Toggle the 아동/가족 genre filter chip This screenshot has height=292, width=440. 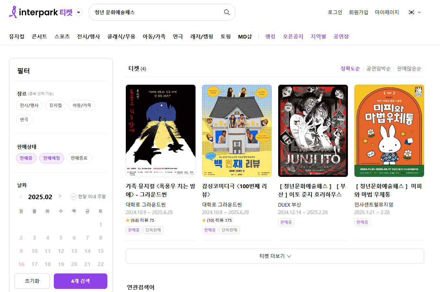82,105
